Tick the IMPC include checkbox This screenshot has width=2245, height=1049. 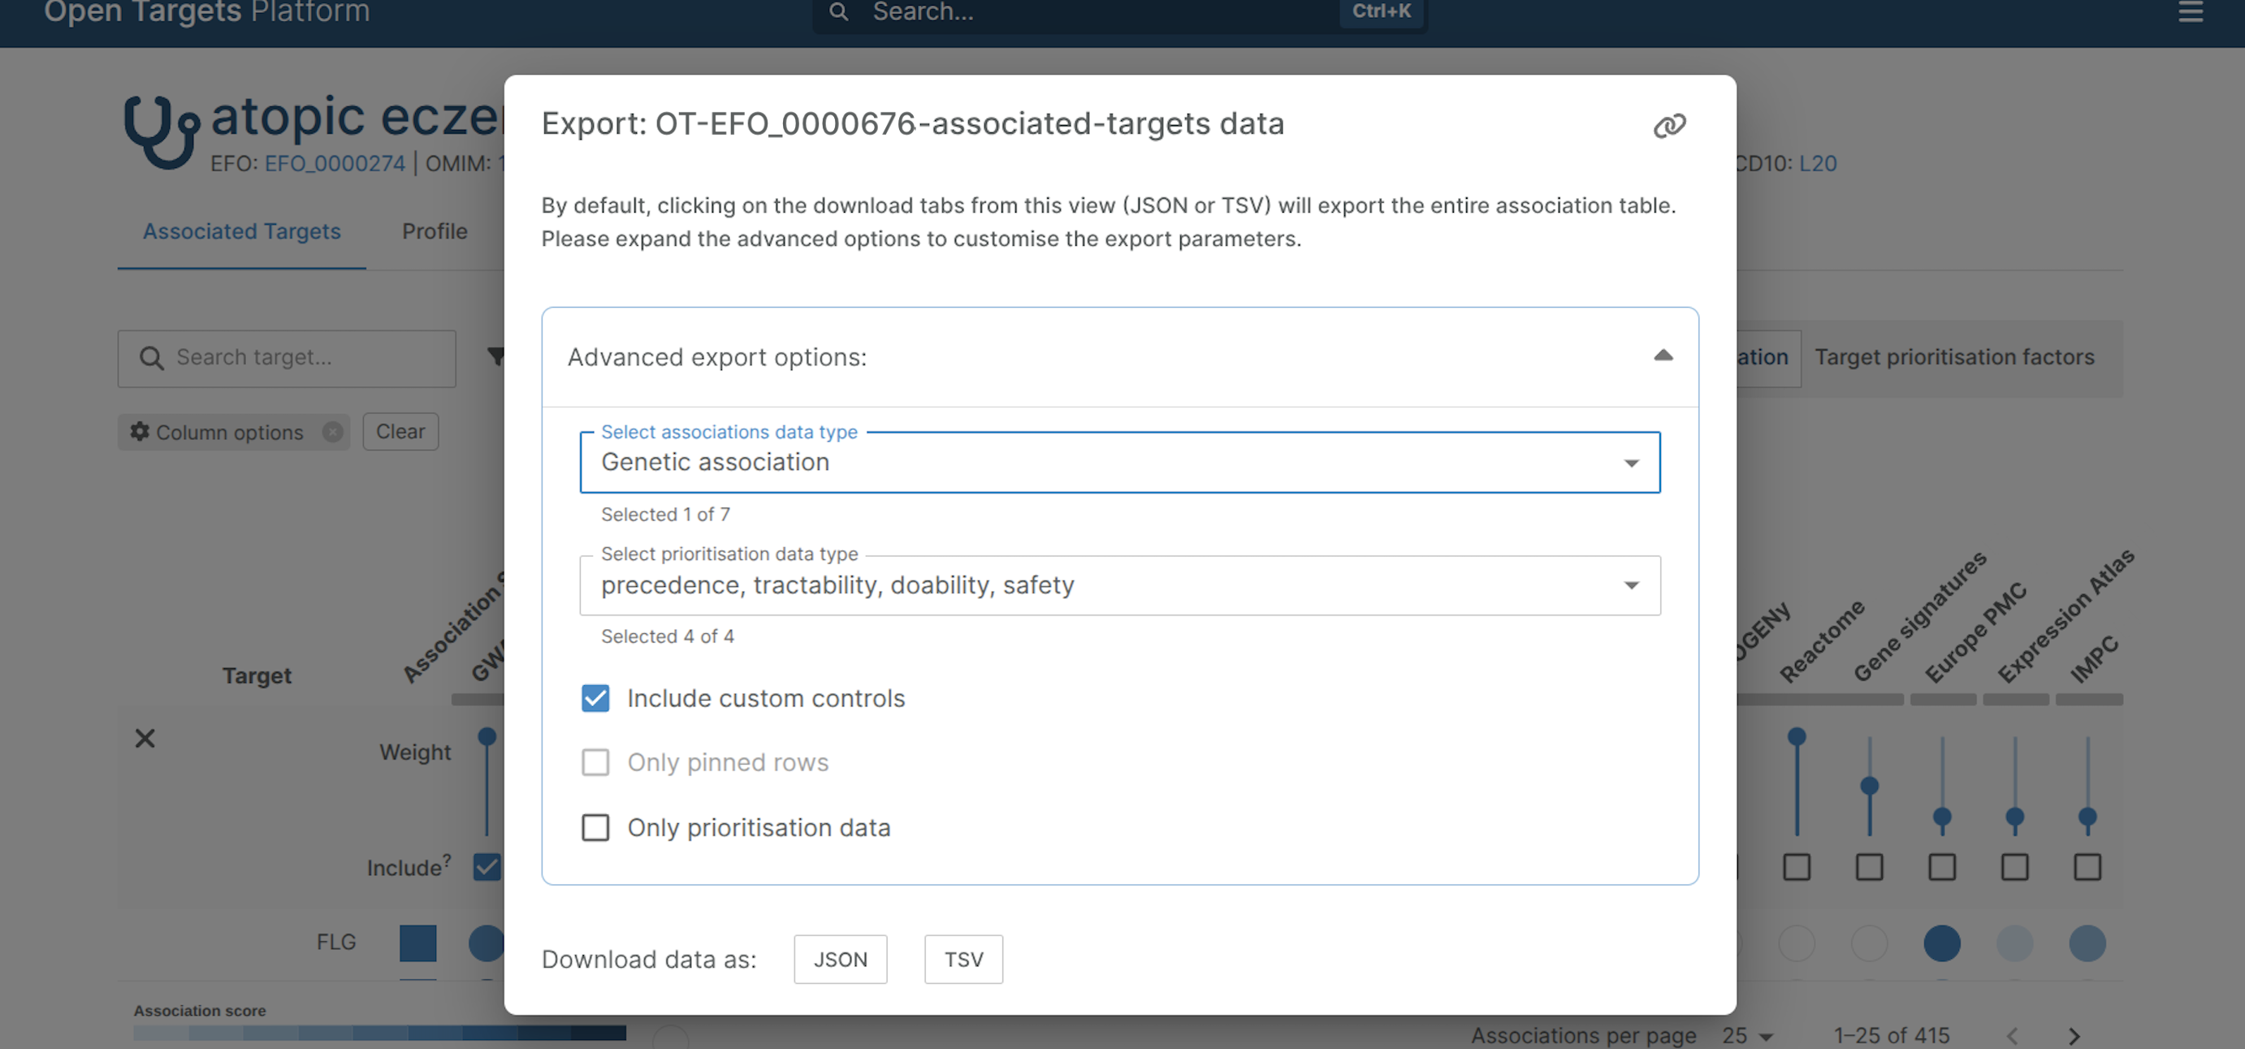tap(2087, 867)
